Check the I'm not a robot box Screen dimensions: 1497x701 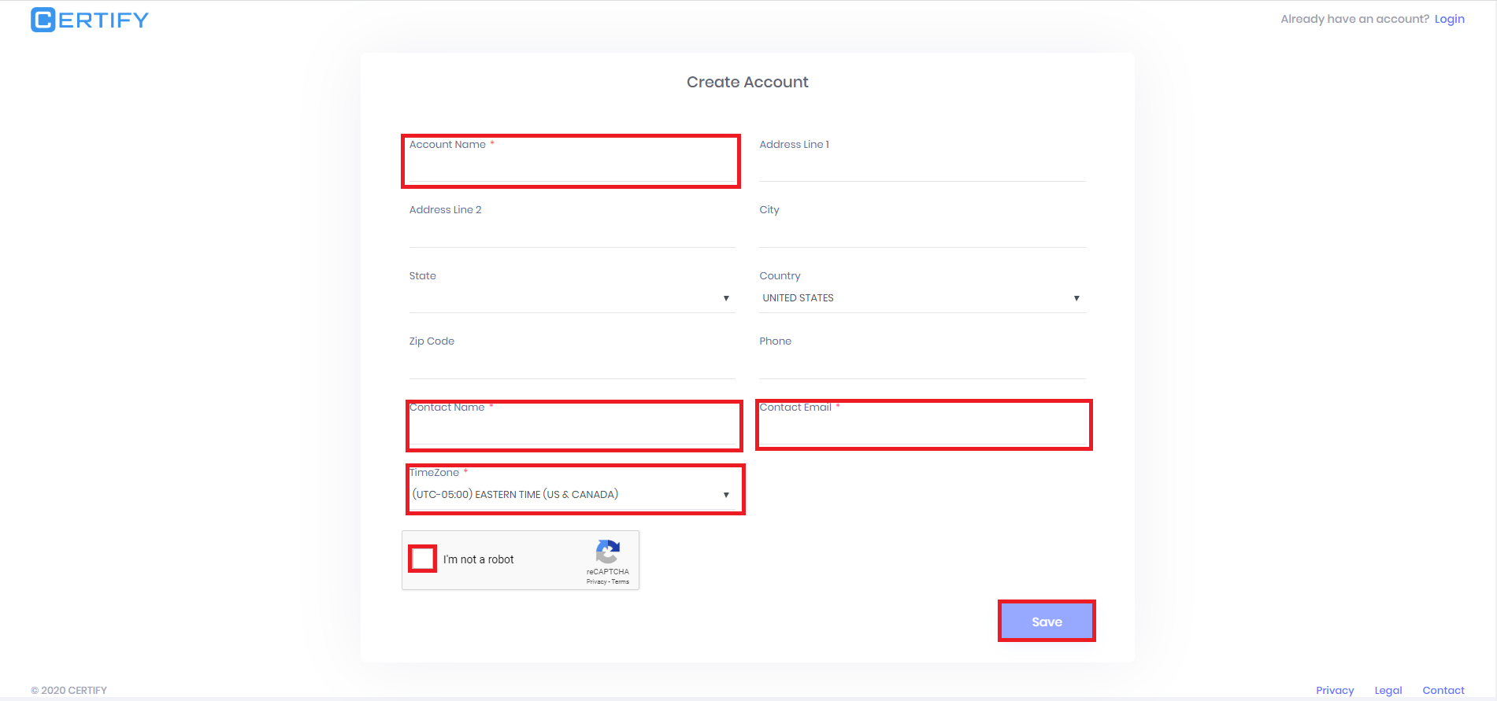pos(423,559)
